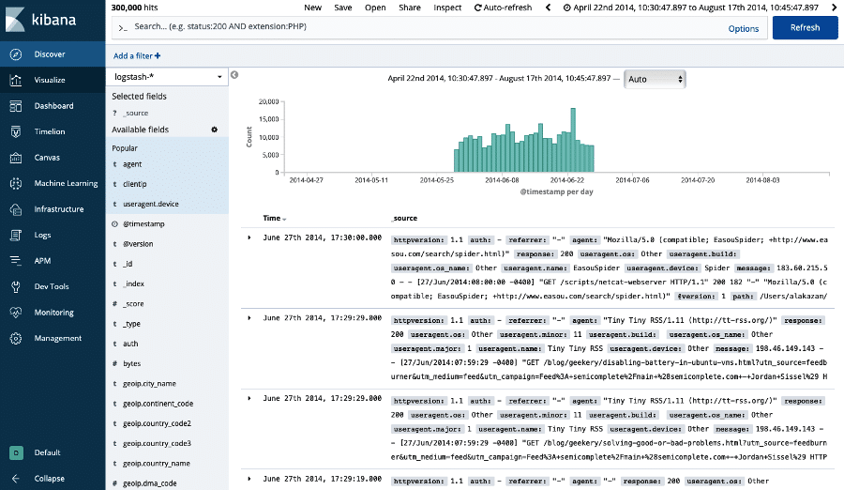Open Management gear icon

pyautogui.click(x=17, y=338)
